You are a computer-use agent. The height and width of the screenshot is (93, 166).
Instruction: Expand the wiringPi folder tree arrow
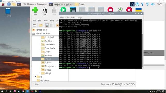[x=40, y=73]
